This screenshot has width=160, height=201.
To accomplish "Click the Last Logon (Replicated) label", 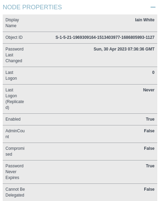I will click(15, 99).
